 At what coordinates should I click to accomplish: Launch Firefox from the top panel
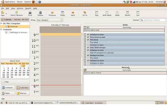[x=33, y=2]
